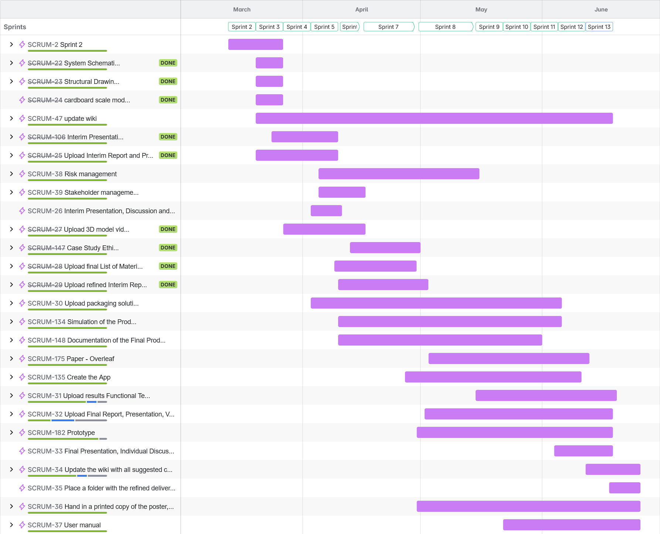Click the epic icon for SCRUM-47 update wiki
Screen dimensions: 660x534
[x=22, y=118]
